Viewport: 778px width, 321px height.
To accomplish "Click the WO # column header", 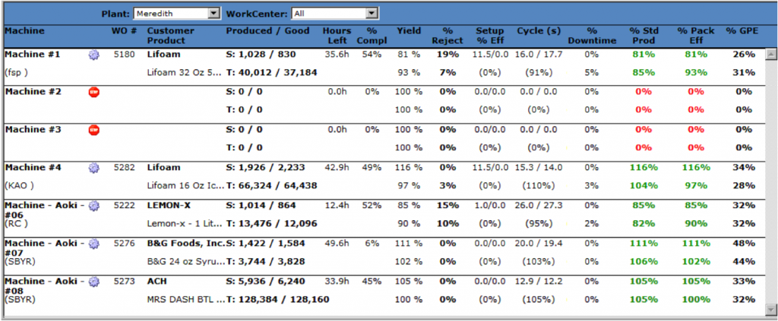I will point(124,31).
